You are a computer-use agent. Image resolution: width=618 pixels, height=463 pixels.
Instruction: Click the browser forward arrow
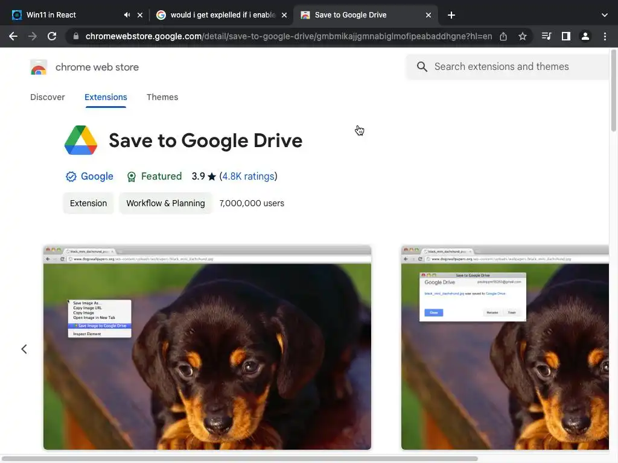click(x=33, y=36)
